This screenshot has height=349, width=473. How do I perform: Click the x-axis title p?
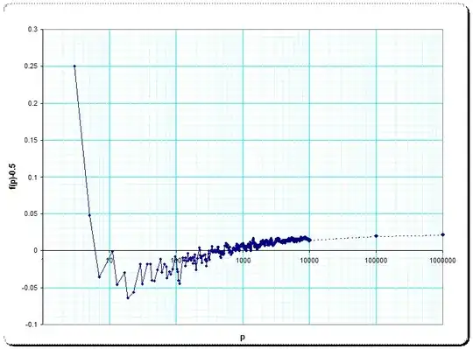tap(243, 337)
